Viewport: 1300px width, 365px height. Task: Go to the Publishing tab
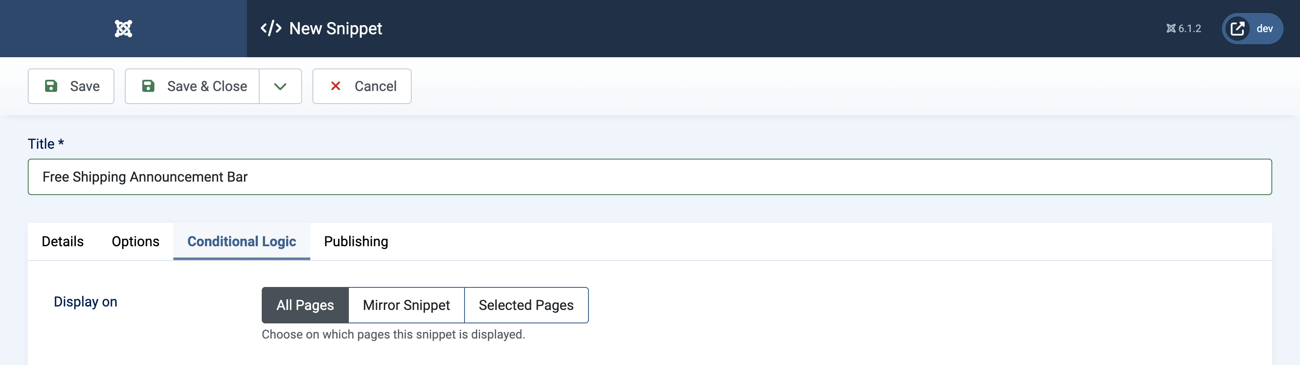pyautogui.click(x=356, y=241)
